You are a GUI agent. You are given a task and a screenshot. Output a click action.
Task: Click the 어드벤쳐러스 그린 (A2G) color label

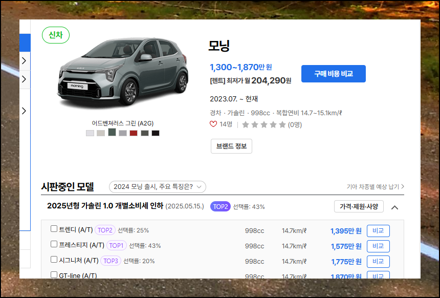[x=123, y=123]
